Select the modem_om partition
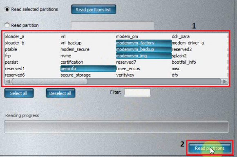237x157 pixels. 127,37
